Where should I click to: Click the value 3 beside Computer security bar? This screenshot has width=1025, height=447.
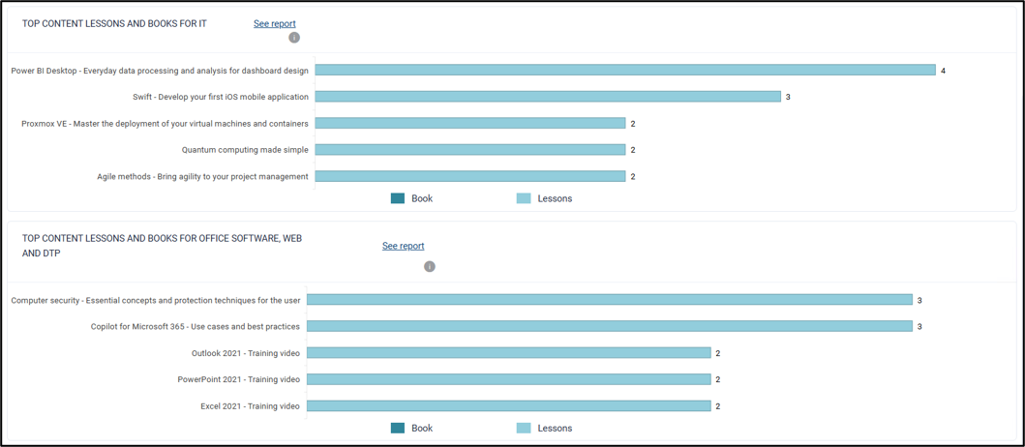[x=919, y=300]
